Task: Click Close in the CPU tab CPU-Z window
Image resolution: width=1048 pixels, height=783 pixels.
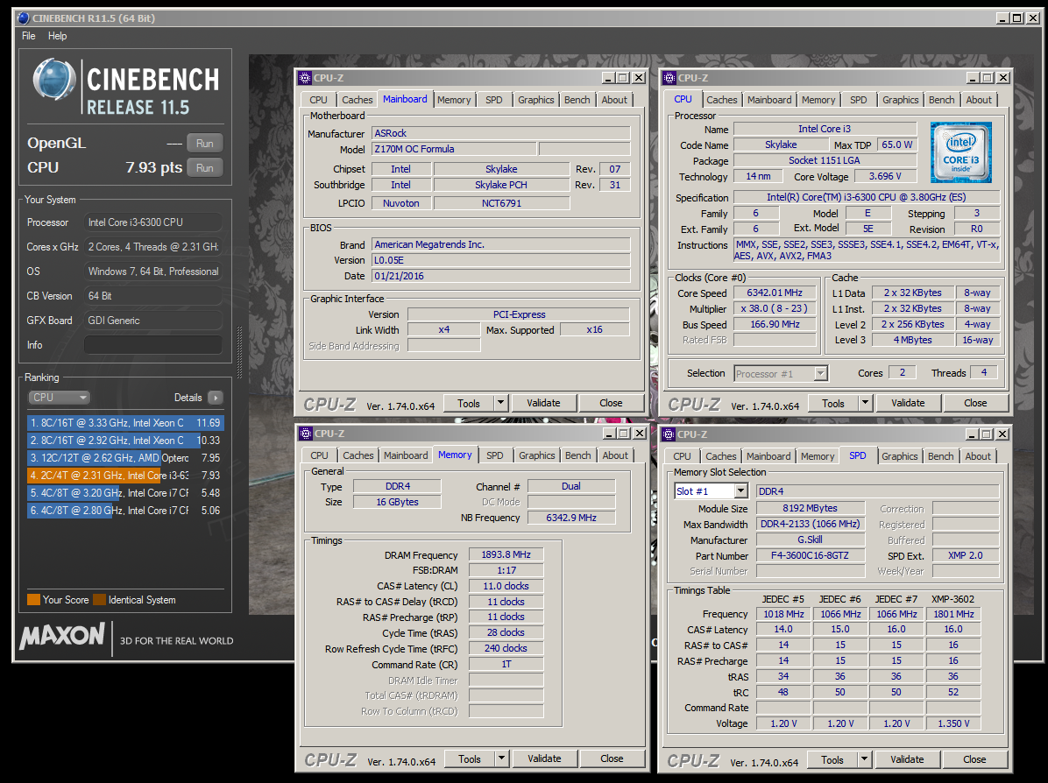Action: 975,403
